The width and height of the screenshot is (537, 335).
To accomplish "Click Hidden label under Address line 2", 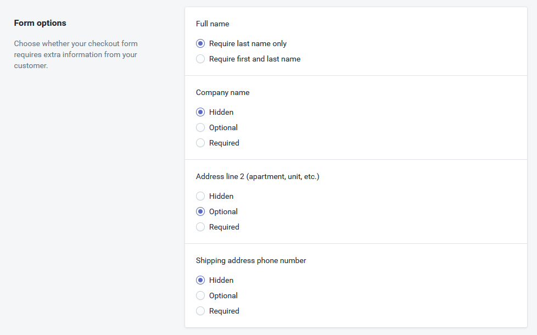I will [x=221, y=196].
